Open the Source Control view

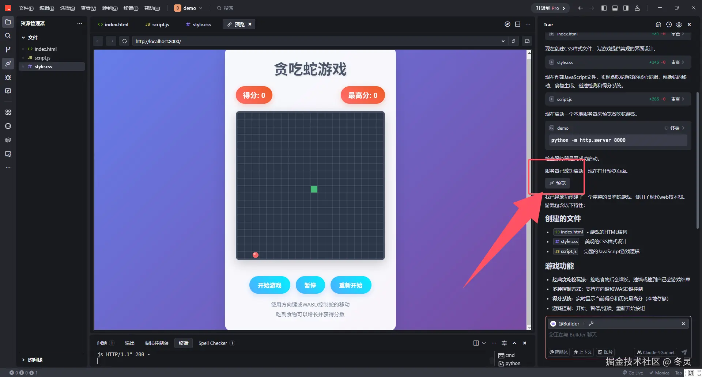click(8, 50)
